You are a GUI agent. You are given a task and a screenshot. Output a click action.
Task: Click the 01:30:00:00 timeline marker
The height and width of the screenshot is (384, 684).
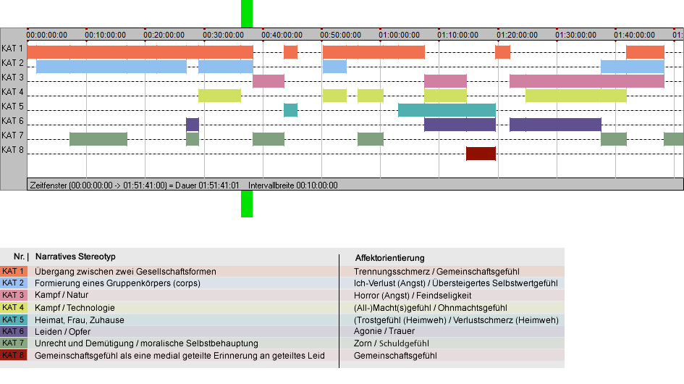pos(576,35)
